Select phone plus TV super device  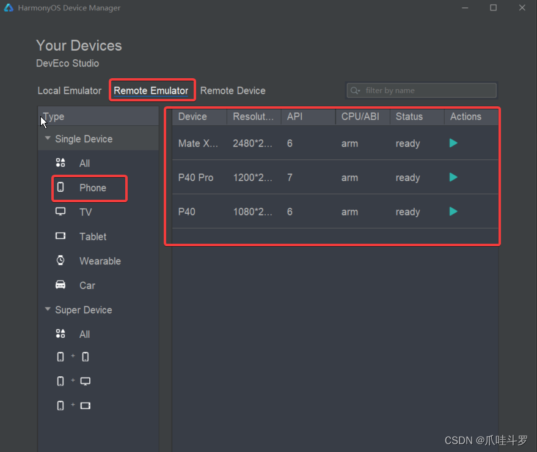[x=73, y=381]
